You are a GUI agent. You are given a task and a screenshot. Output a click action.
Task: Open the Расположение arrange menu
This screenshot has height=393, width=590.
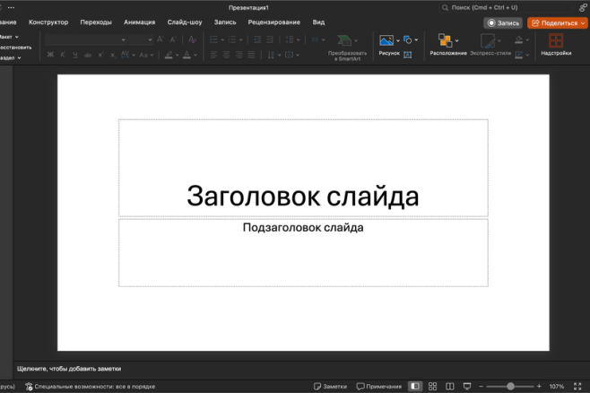[x=448, y=45]
